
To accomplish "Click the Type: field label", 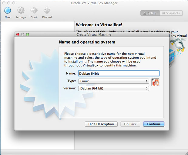I will [x=72, y=81].
